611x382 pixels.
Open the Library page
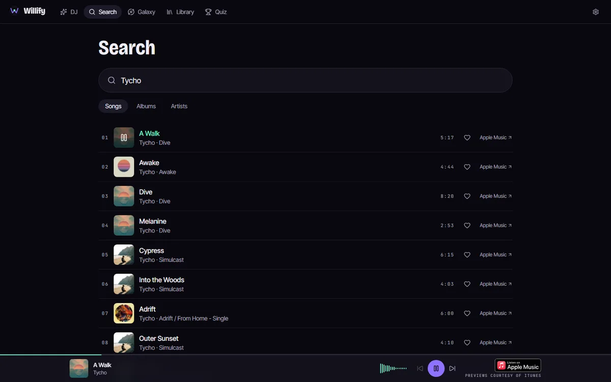tap(180, 12)
